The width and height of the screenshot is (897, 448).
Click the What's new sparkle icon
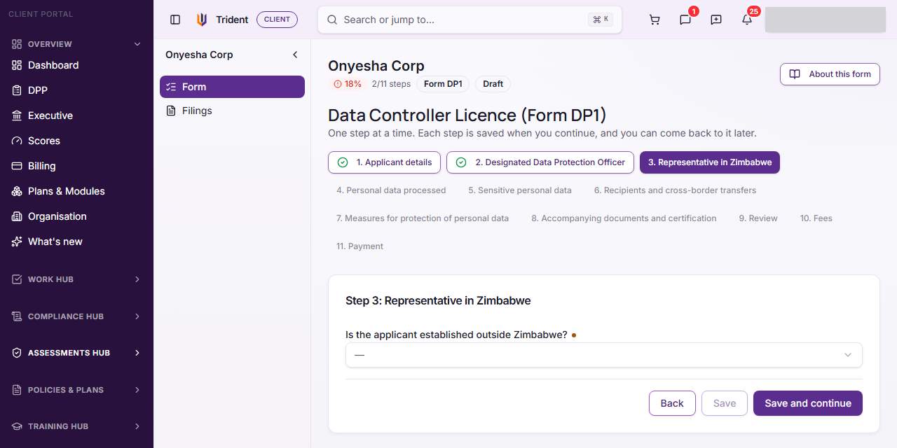click(17, 241)
